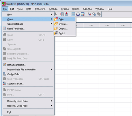This screenshot has width=132, height=116.
Task: Expand the Recently Used Data arrow
Action: point(51,101)
